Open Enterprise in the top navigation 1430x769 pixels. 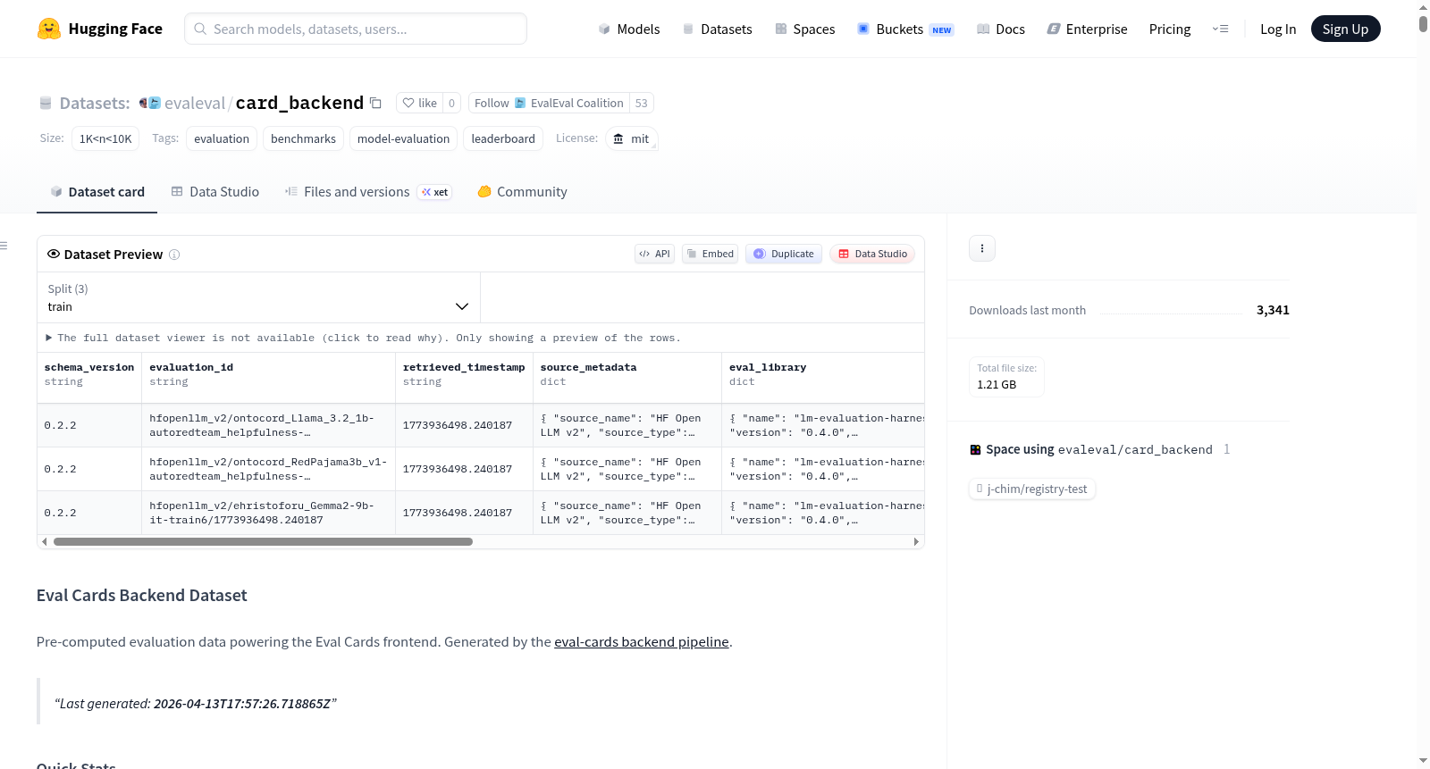(x=1087, y=29)
